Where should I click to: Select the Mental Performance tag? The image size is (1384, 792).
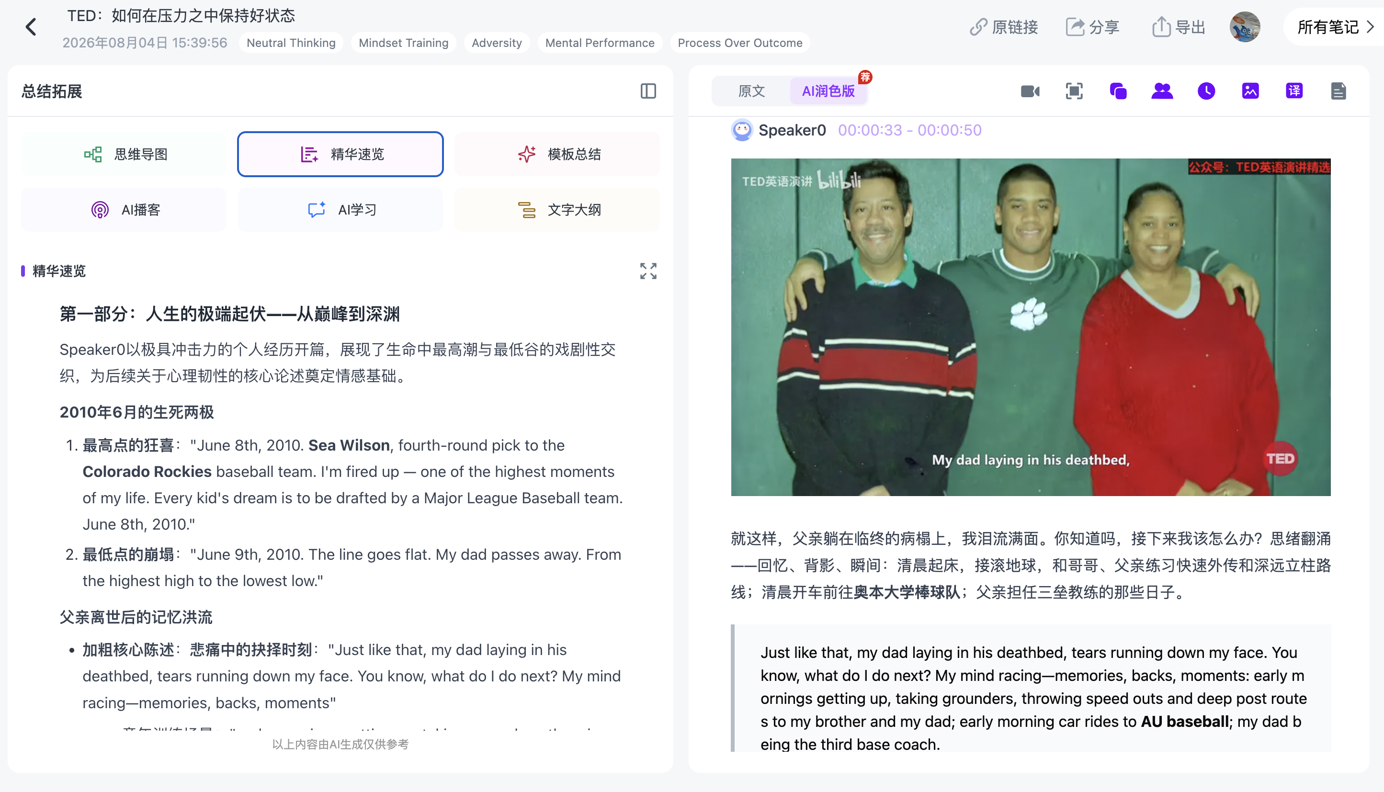(x=600, y=43)
